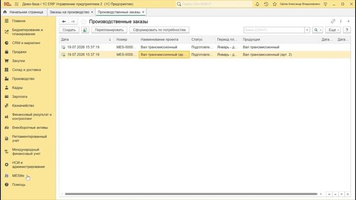The width and height of the screenshot is (356, 200).
Task: Sort by the Номер column header
Action: [x=126, y=39]
